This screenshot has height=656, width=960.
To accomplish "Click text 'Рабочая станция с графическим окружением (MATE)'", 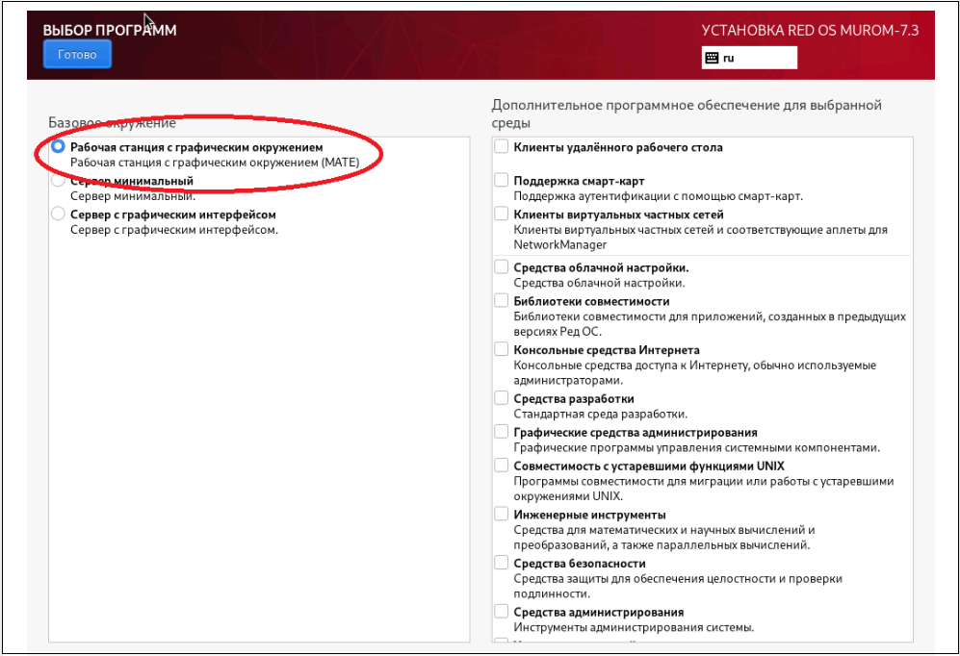I will 215,163.
